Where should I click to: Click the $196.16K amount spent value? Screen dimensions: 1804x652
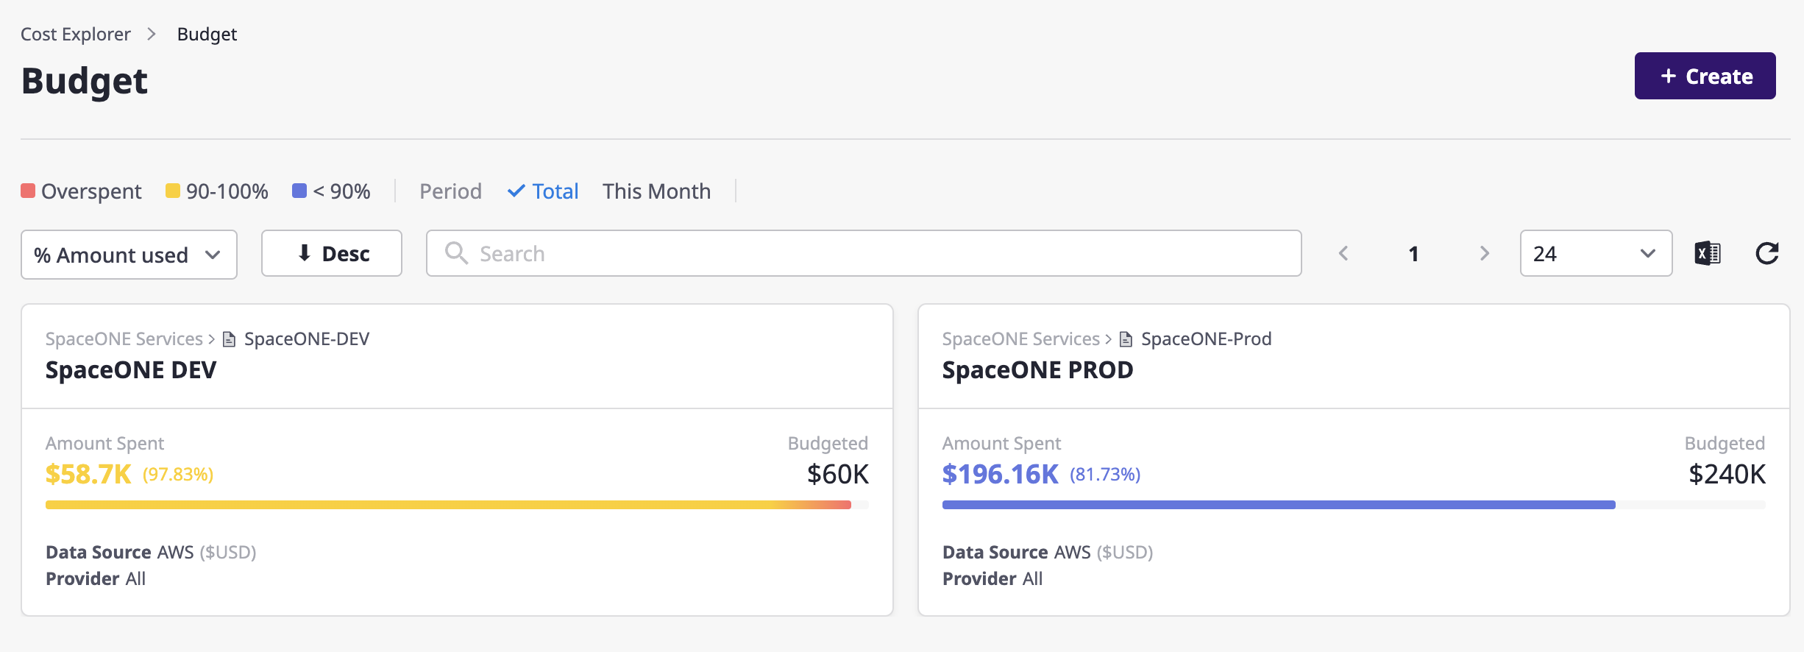[1001, 475]
